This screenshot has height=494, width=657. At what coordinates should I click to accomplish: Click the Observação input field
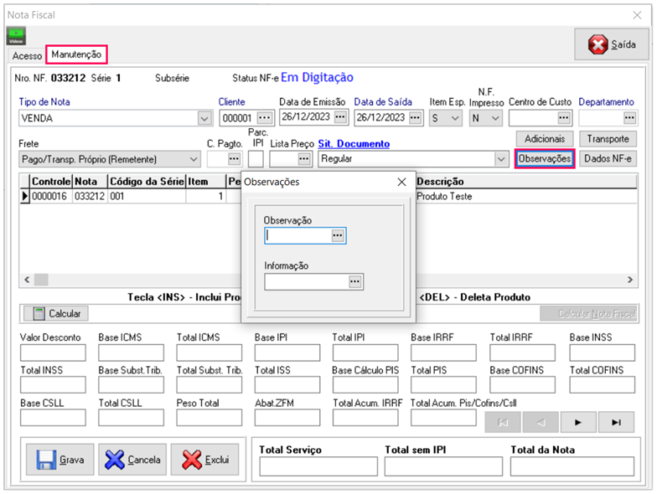[297, 236]
